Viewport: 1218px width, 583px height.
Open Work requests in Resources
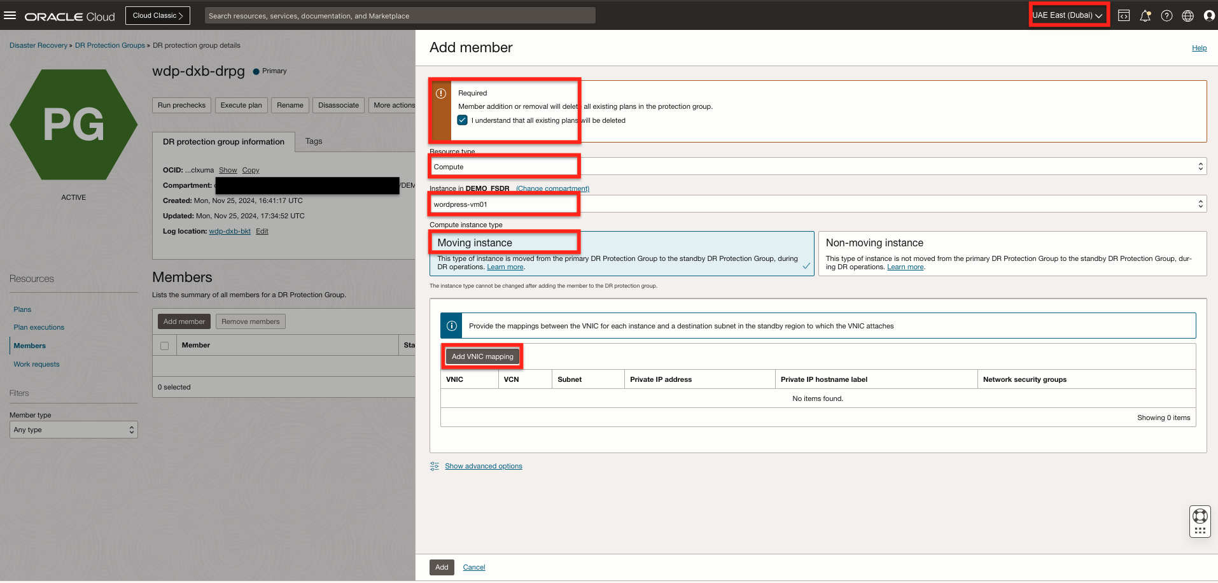point(36,364)
